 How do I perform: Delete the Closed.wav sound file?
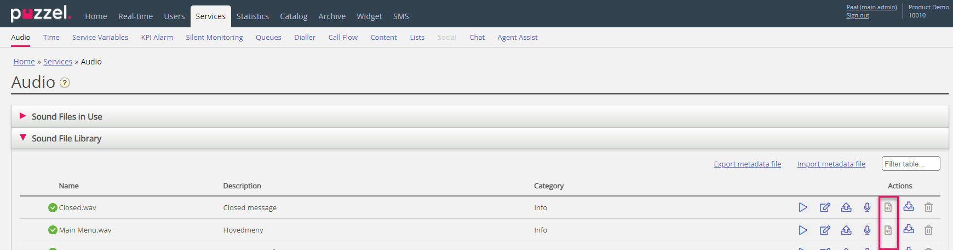pos(928,207)
